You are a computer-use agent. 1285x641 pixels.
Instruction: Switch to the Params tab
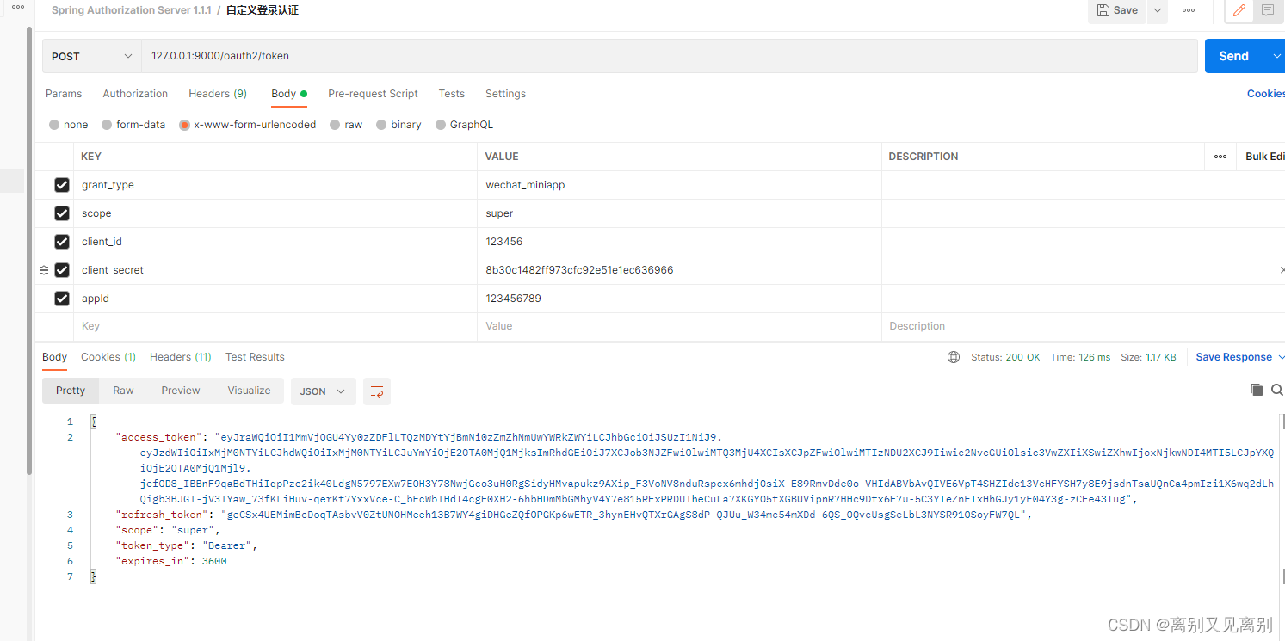(x=64, y=94)
